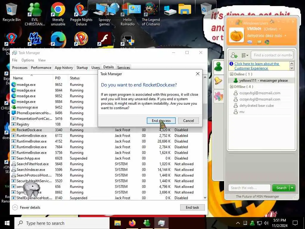Open the contact list view options dropdown

[x=245, y=55]
